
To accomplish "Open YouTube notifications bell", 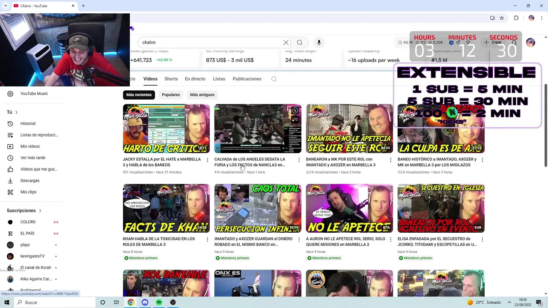I will pyautogui.click(x=514, y=42).
